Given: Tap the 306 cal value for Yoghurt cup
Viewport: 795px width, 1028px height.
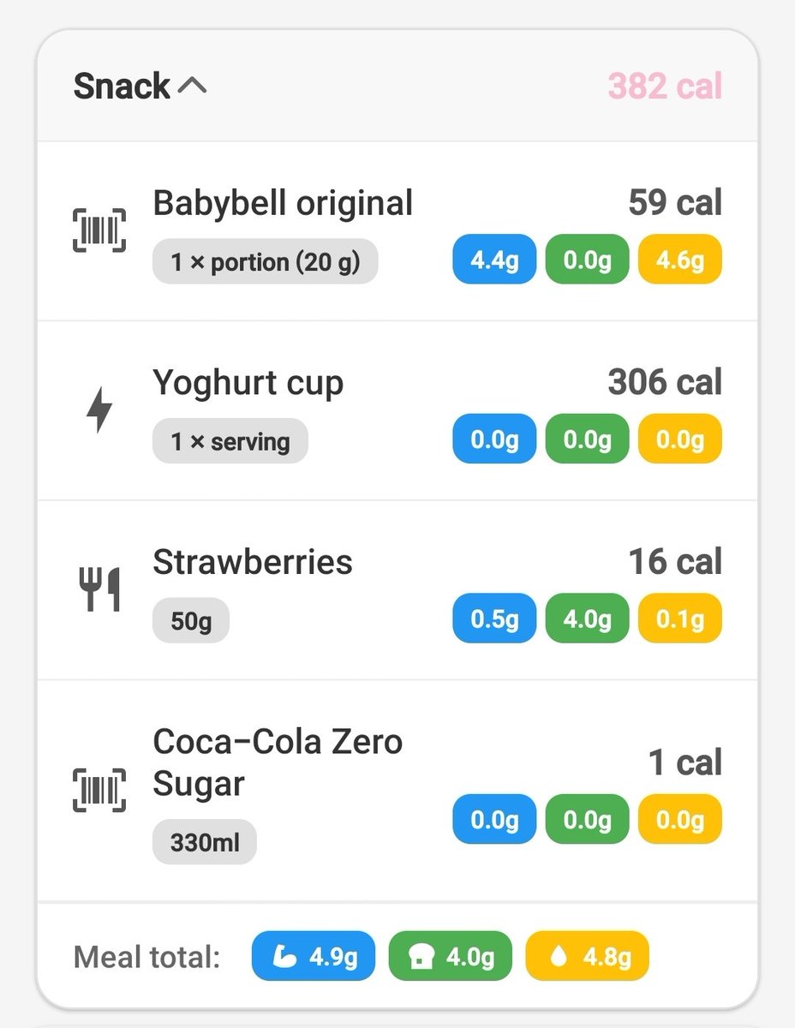Looking at the screenshot, I should click(665, 382).
